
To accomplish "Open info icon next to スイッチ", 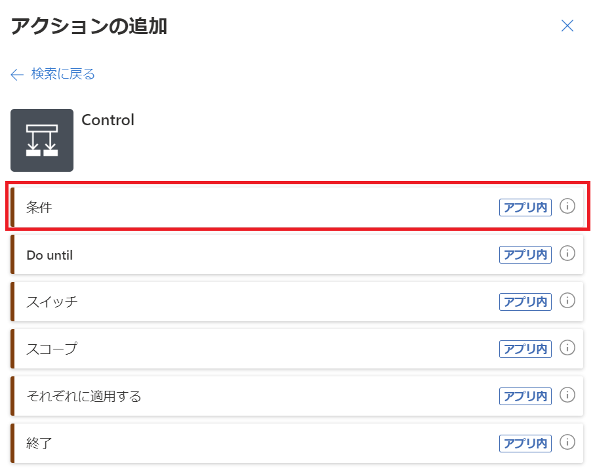I will 567,301.
